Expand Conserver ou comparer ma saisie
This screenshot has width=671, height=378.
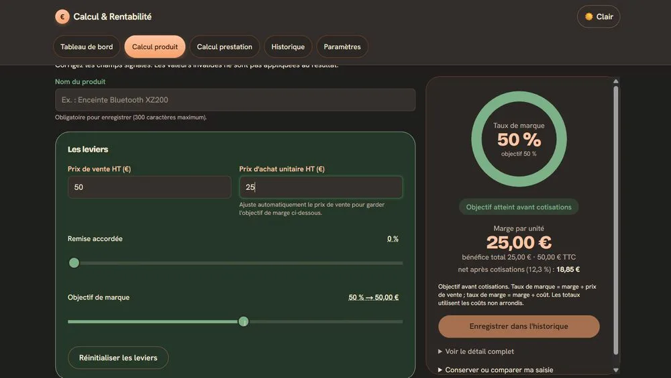click(x=495, y=369)
